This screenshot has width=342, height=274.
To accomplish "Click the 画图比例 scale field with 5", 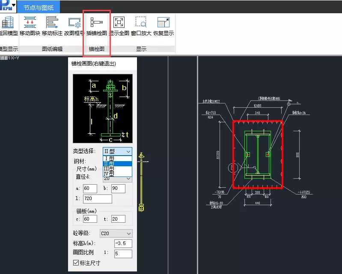I will [123, 254].
